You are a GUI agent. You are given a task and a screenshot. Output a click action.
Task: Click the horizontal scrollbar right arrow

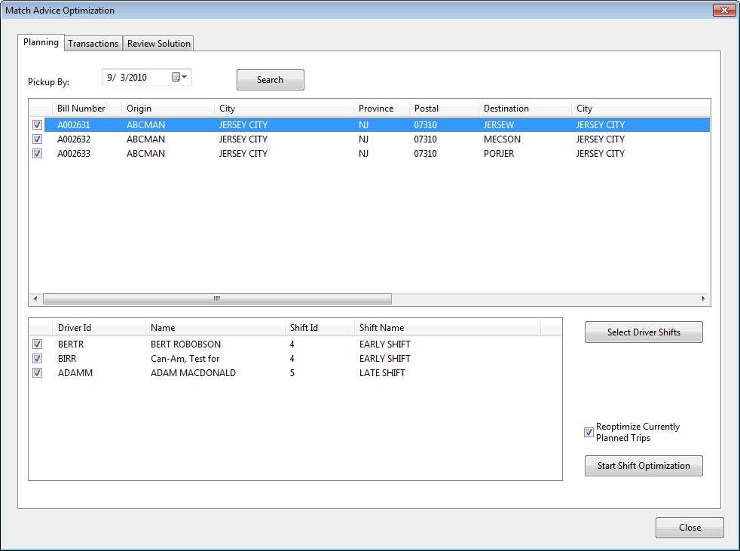click(704, 299)
